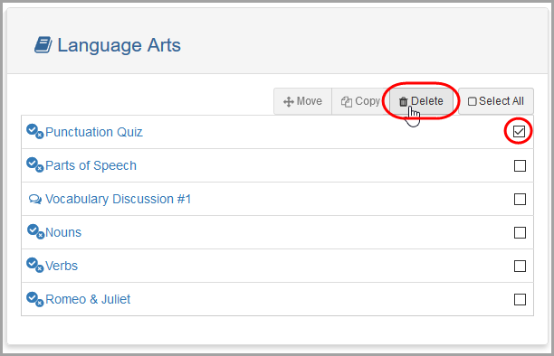Open the Romeo & Juliet link
The width and height of the screenshot is (554, 356).
point(88,299)
